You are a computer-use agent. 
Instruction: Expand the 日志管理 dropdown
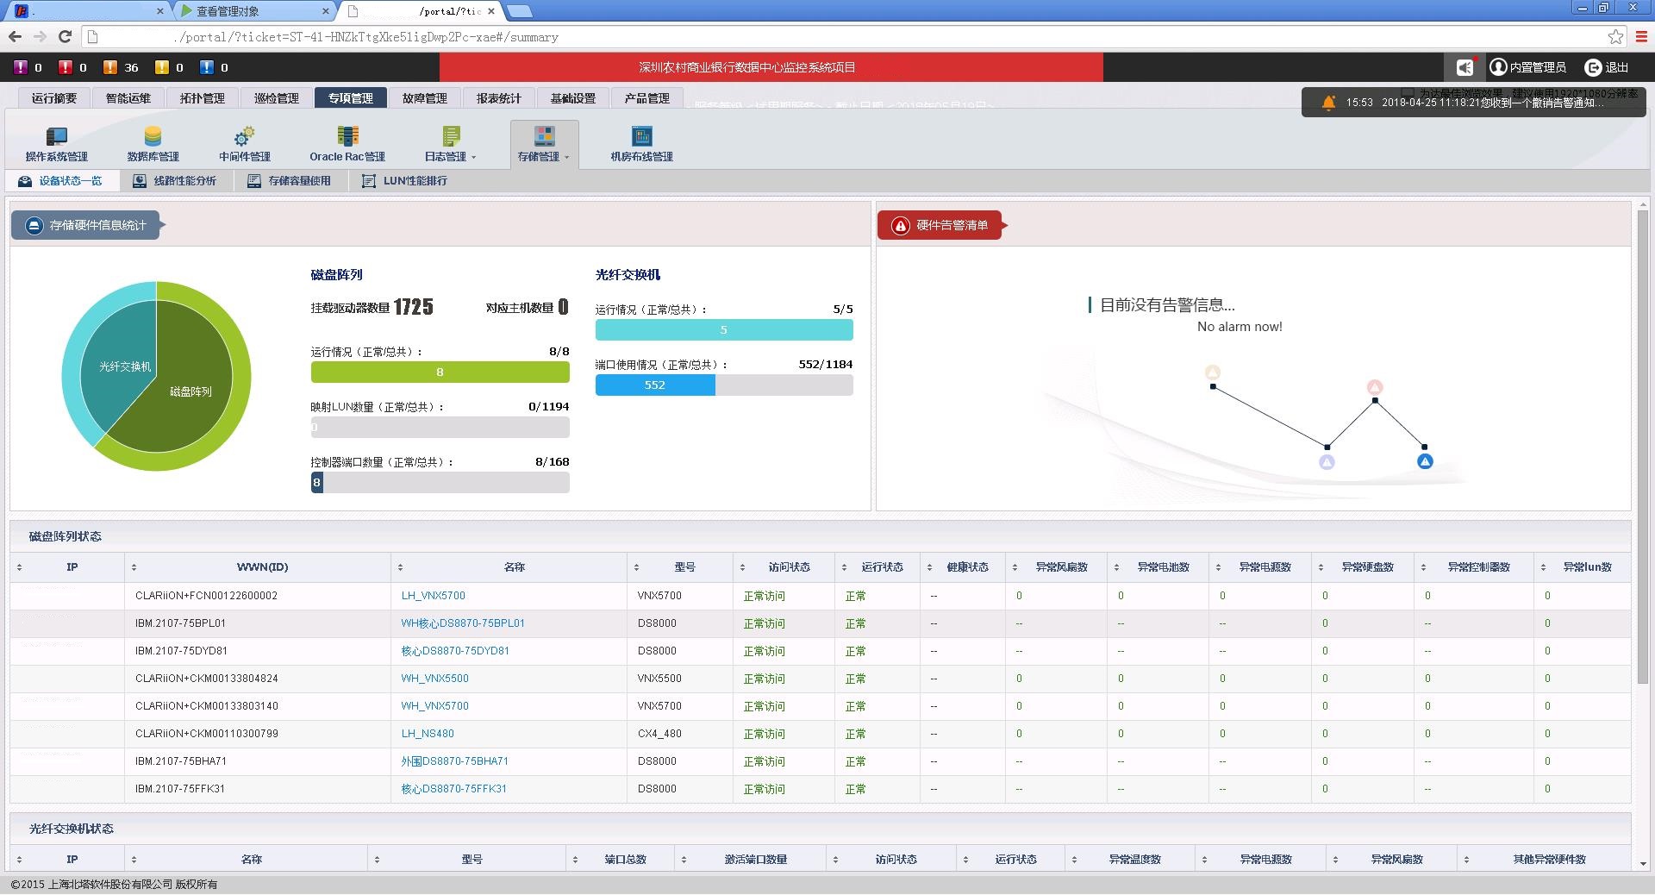(x=473, y=158)
